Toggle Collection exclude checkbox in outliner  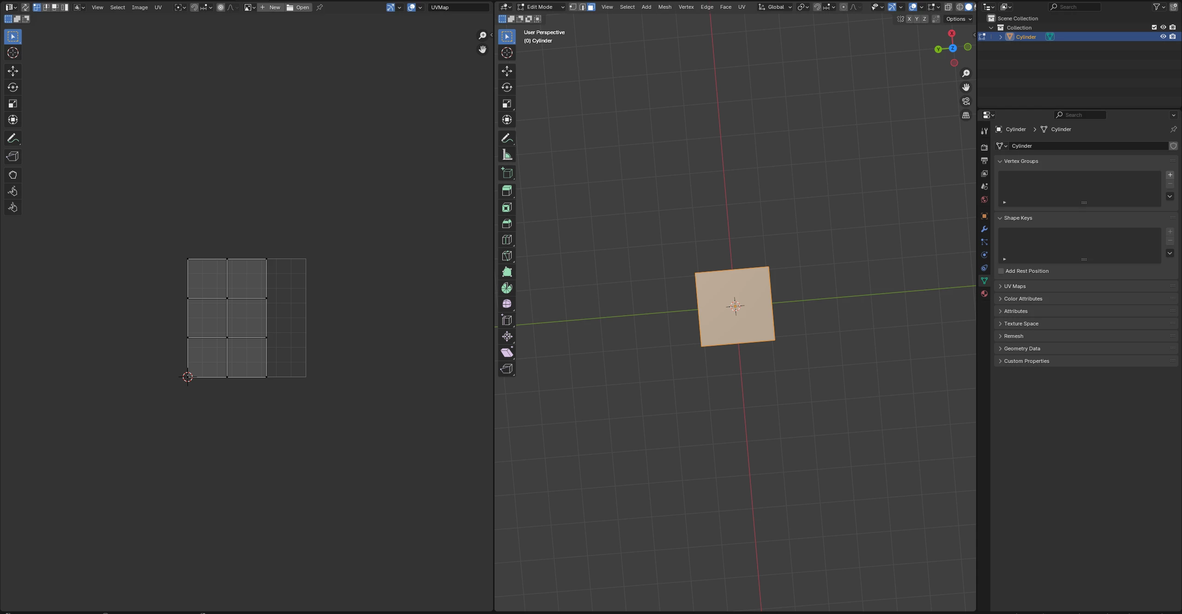pos(1154,27)
